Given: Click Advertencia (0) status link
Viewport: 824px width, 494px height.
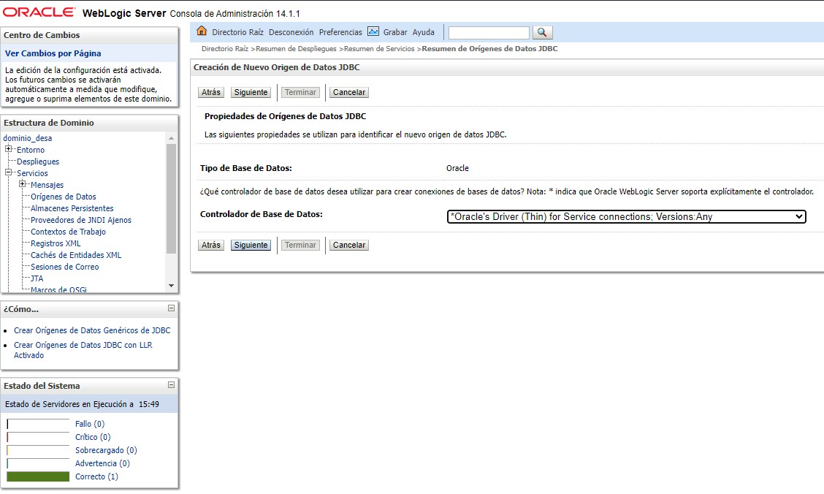Looking at the screenshot, I should tap(102, 463).
